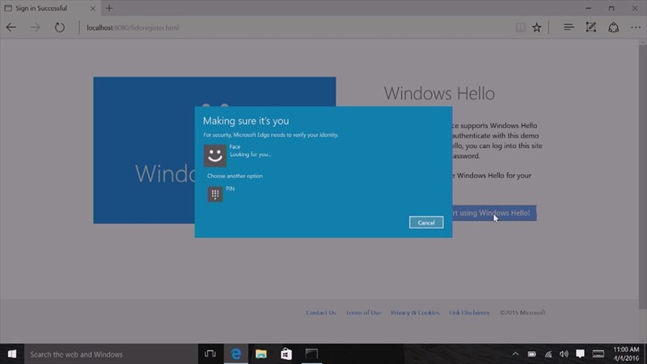647x364 pixels.
Task: Click the 'Choose another option' text
Action: click(235, 176)
